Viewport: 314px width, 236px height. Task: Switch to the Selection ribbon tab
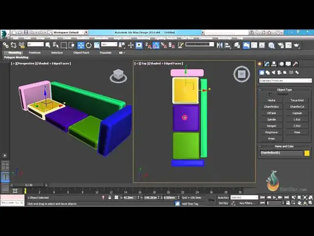(x=57, y=53)
